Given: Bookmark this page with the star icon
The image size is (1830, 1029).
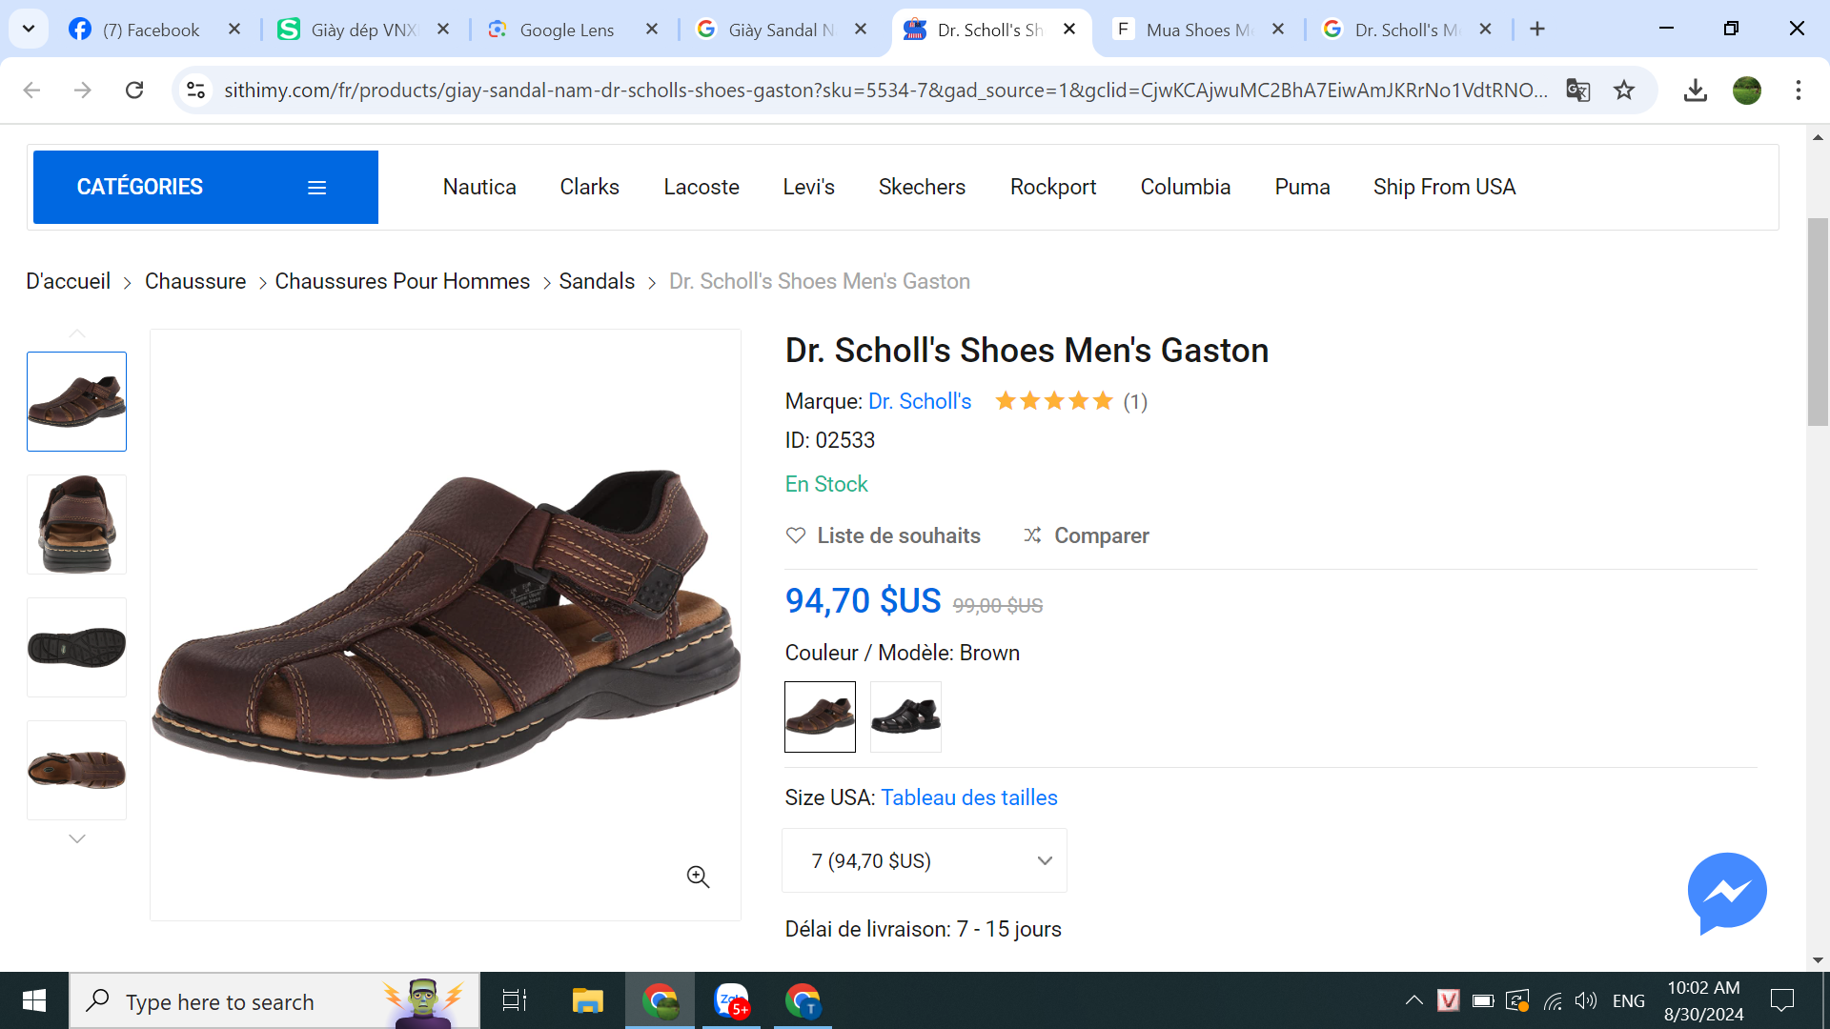Looking at the screenshot, I should (1624, 91).
